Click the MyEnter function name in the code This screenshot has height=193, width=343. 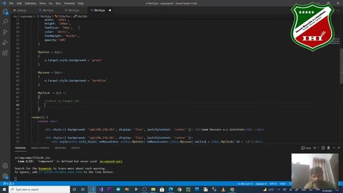tap(44, 52)
